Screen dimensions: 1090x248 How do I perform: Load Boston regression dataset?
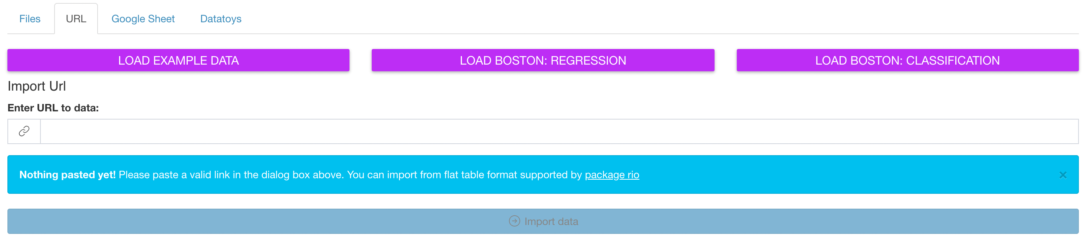click(543, 60)
